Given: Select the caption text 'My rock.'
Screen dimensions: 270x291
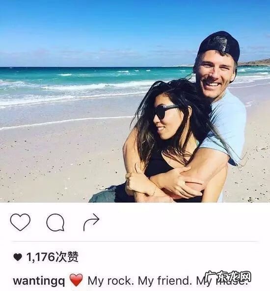Looking at the screenshot, I should tap(111, 281).
